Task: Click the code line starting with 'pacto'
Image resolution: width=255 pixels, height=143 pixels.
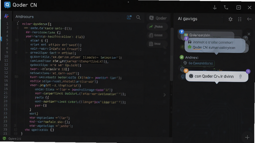Action: [x=42, y=98]
